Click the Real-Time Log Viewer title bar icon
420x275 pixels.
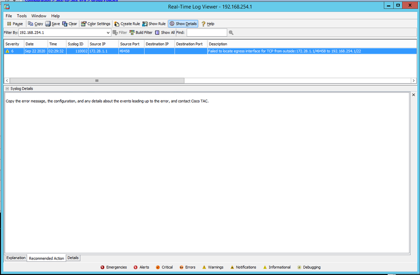coord(7,7)
